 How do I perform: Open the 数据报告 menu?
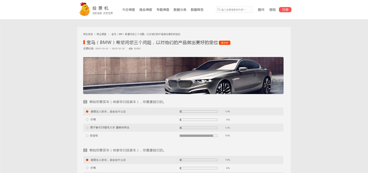click(197, 10)
